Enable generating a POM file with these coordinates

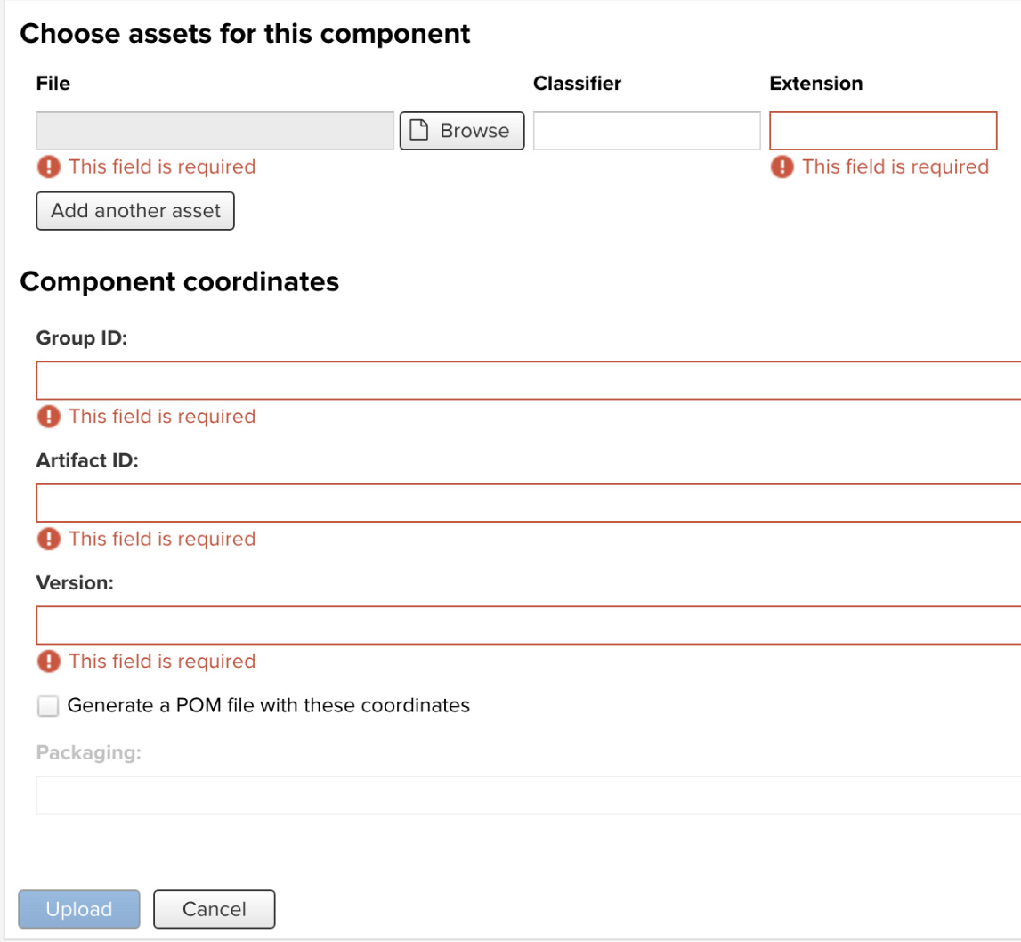(47, 705)
